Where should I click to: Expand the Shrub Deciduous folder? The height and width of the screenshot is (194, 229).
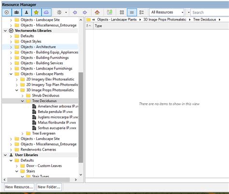tap(22, 96)
